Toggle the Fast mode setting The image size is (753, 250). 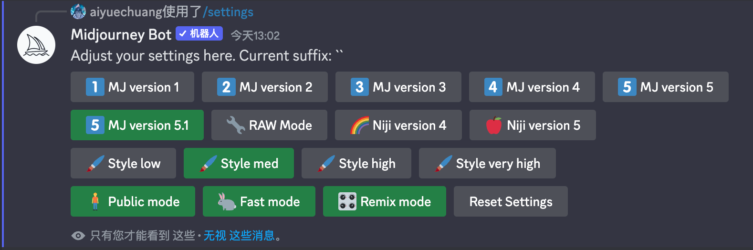click(259, 201)
